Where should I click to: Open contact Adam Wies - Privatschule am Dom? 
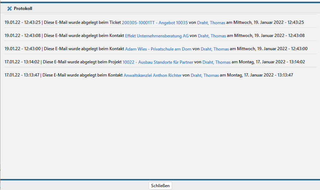click(x=158, y=49)
